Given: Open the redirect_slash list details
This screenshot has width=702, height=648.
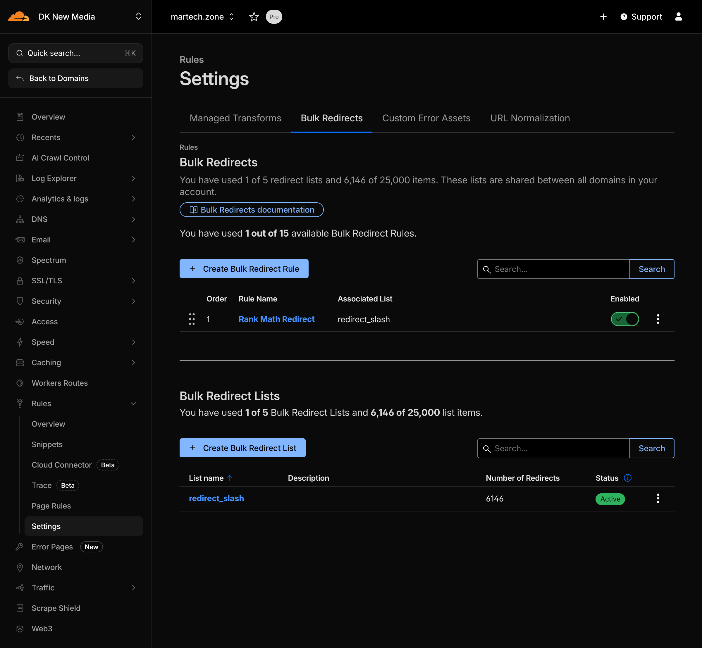Looking at the screenshot, I should point(216,498).
